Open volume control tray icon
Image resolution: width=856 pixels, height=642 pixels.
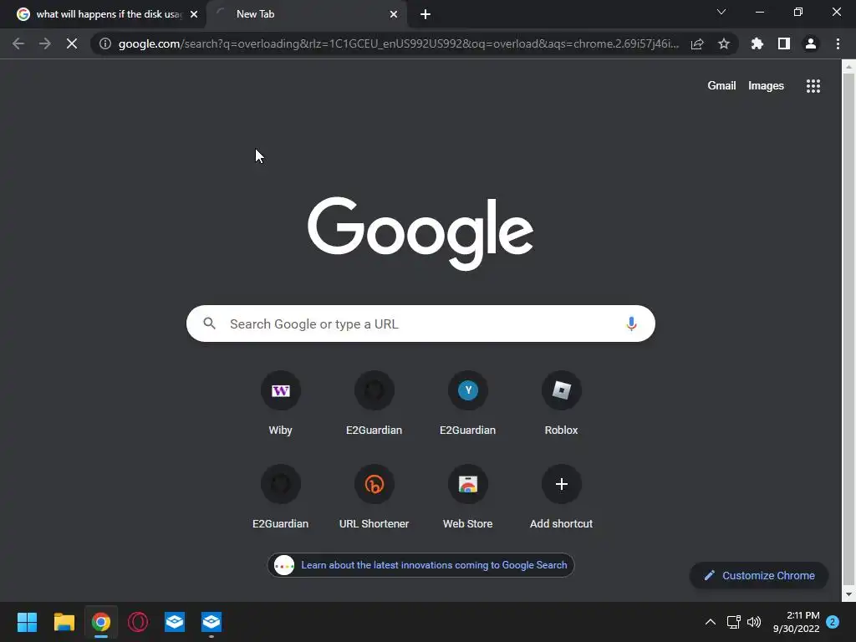click(x=754, y=622)
